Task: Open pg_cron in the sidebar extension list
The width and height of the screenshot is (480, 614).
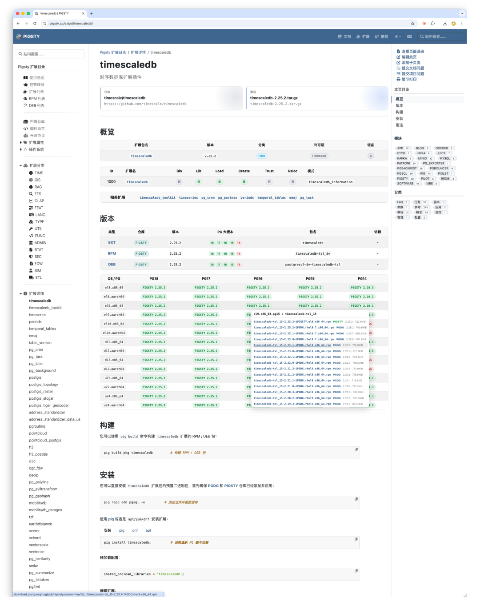Action: 36,350
